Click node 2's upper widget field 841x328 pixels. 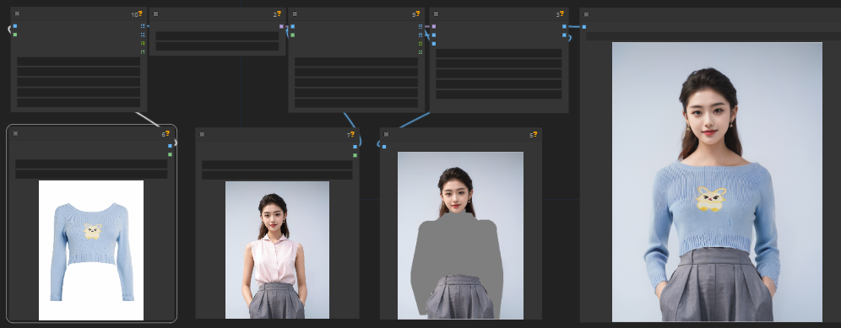click(217, 36)
